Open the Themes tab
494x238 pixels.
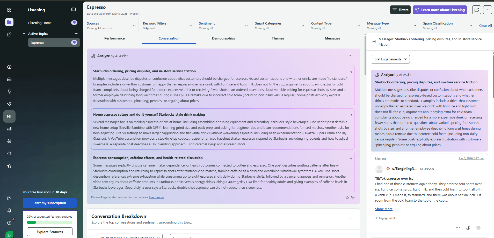[278, 38]
